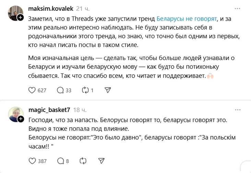The width and height of the screenshot is (251, 173).
Task: Open the maksim.kovalek username link
Action: tap(50, 8)
